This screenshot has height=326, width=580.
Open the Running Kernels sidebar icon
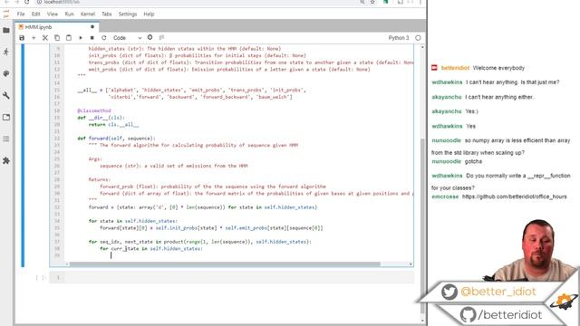[x=6, y=53]
